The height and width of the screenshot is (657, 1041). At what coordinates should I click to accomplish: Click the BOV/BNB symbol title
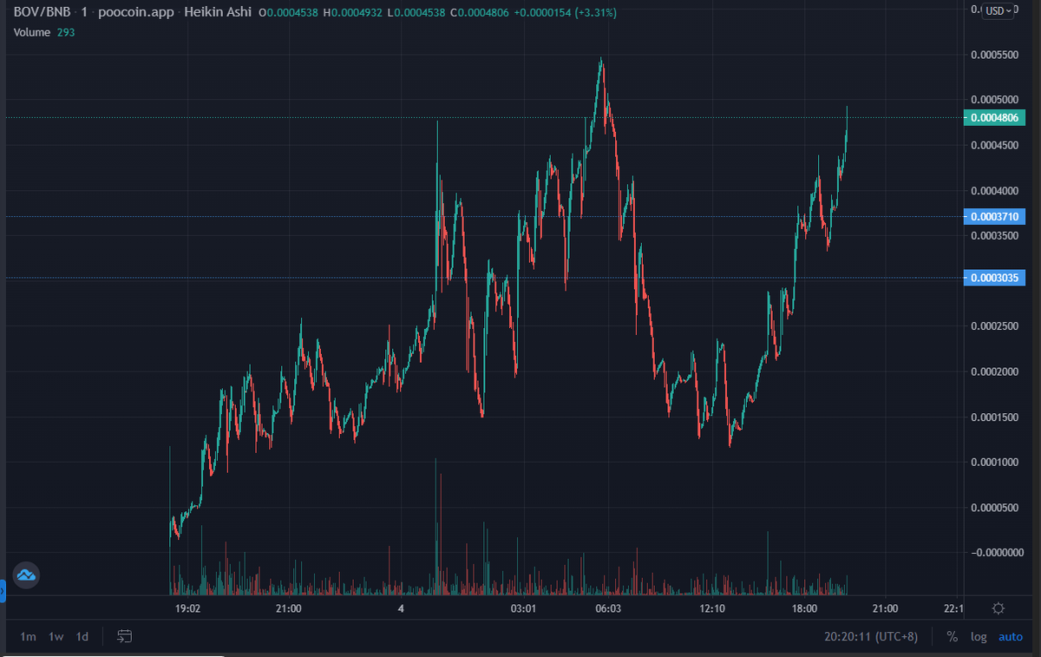coord(42,12)
